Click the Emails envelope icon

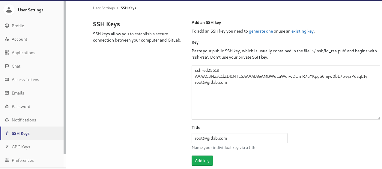7,93
